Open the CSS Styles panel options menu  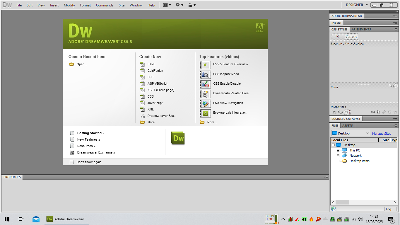click(x=396, y=29)
